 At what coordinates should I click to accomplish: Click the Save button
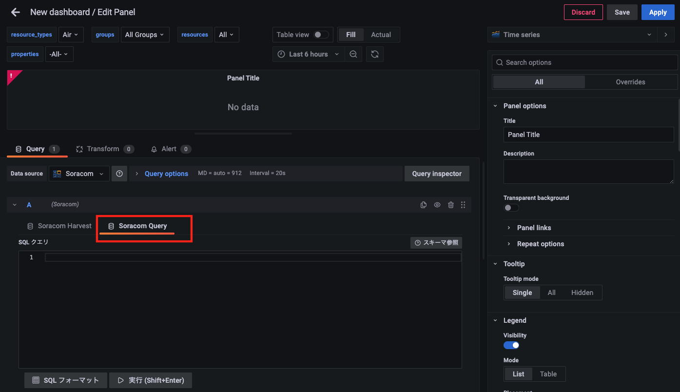click(x=622, y=12)
